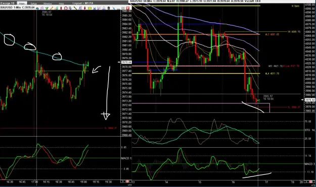
Task: Select the yellow rectangle drawing tool
Action: pos(89,8)
